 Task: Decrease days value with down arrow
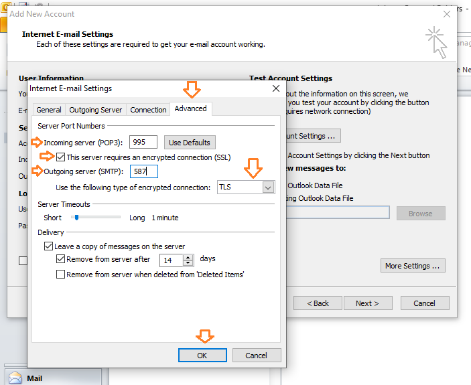pos(188,263)
